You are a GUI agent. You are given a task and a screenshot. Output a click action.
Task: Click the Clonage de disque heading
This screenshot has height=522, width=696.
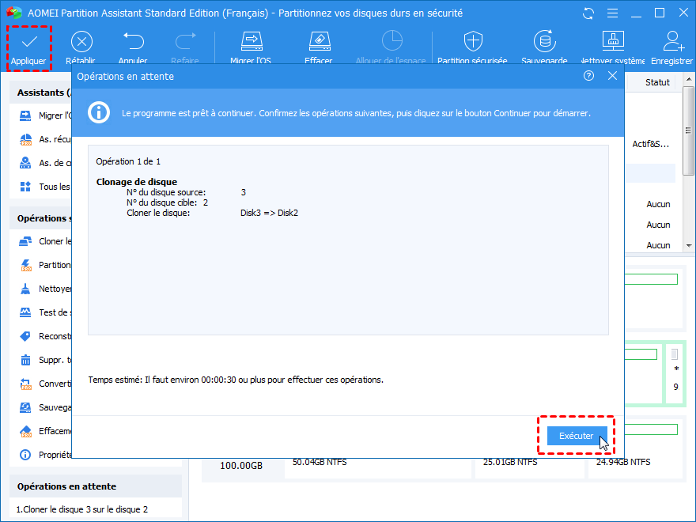point(137,182)
